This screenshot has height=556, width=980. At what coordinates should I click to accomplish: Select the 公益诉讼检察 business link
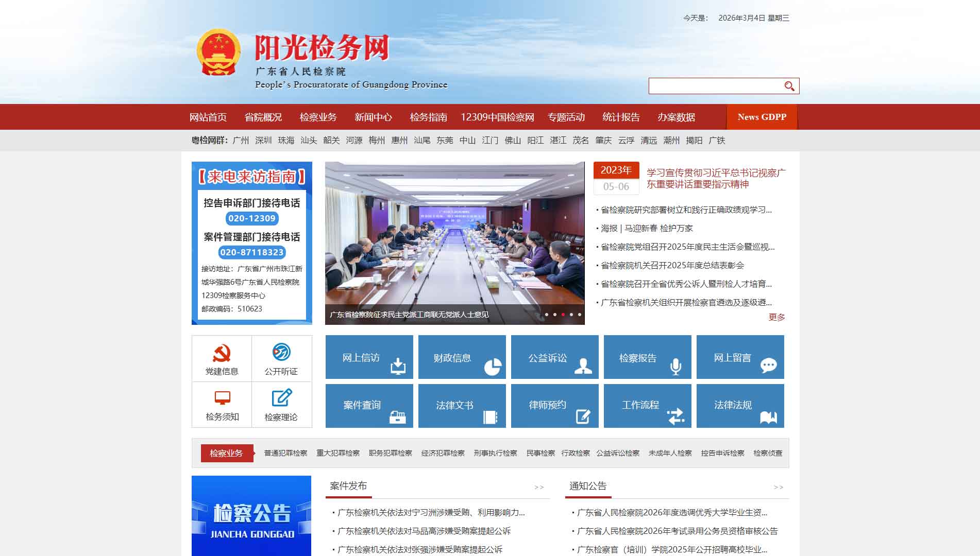(618, 453)
